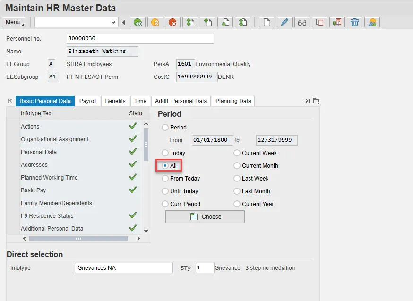This screenshot has width=413, height=301.
Task: Switch to the Benefits tab
Action: [x=115, y=101]
